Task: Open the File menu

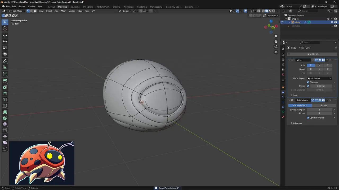Action: point(8,6)
